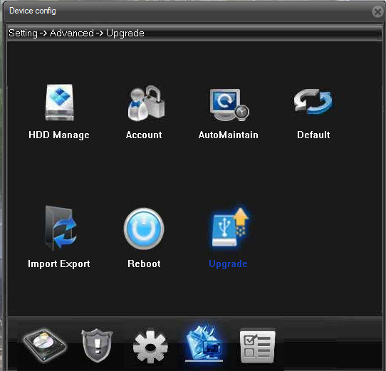The height and width of the screenshot is (371, 386).
Task: Click the HDD Manage text label
Action: (x=59, y=135)
